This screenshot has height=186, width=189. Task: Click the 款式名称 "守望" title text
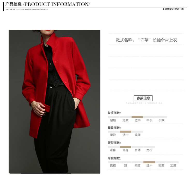pyautogui.click(x=146, y=40)
